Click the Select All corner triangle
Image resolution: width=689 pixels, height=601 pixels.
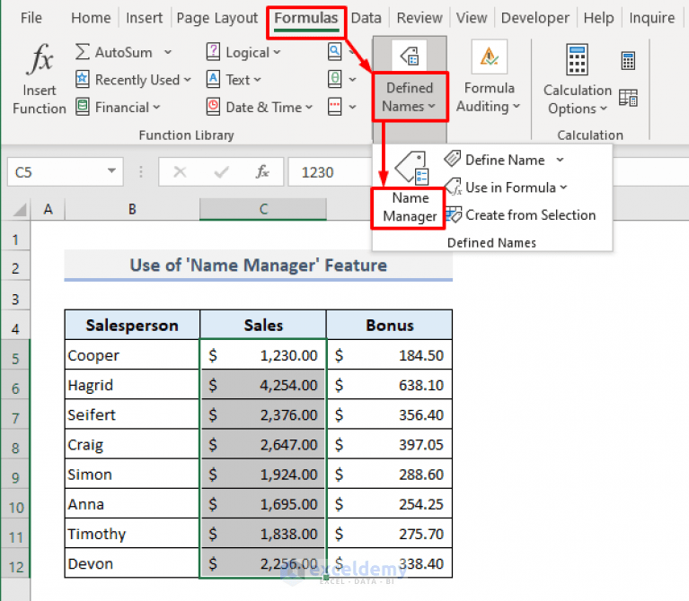pyautogui.click(x=20, y=210)
